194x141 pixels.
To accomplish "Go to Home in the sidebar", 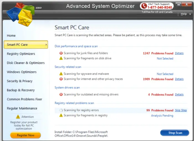I will click(11, 36).
